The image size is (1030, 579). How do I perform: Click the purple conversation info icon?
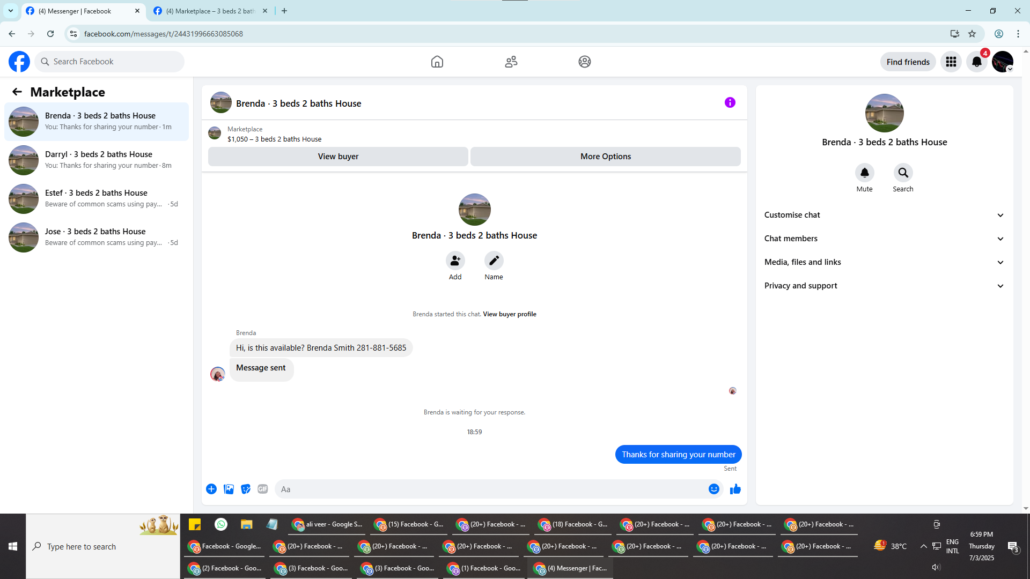click(730, 102)
